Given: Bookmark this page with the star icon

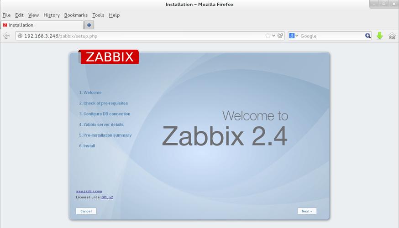Looking at the screenshot, I should (268, 36).
